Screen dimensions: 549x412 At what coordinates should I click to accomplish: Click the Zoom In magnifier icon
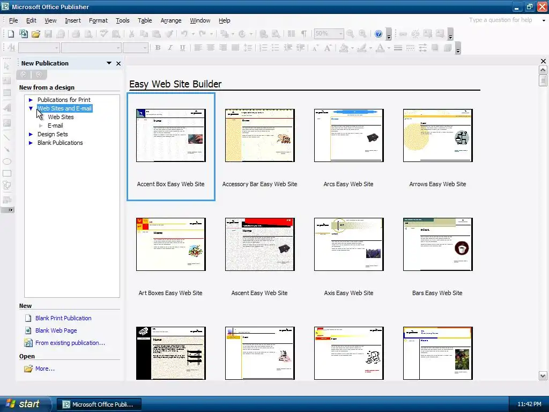point(363,34)
